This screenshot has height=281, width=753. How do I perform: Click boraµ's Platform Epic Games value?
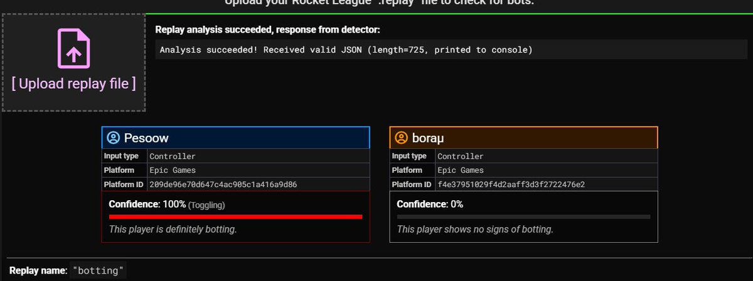pos(461,170)
